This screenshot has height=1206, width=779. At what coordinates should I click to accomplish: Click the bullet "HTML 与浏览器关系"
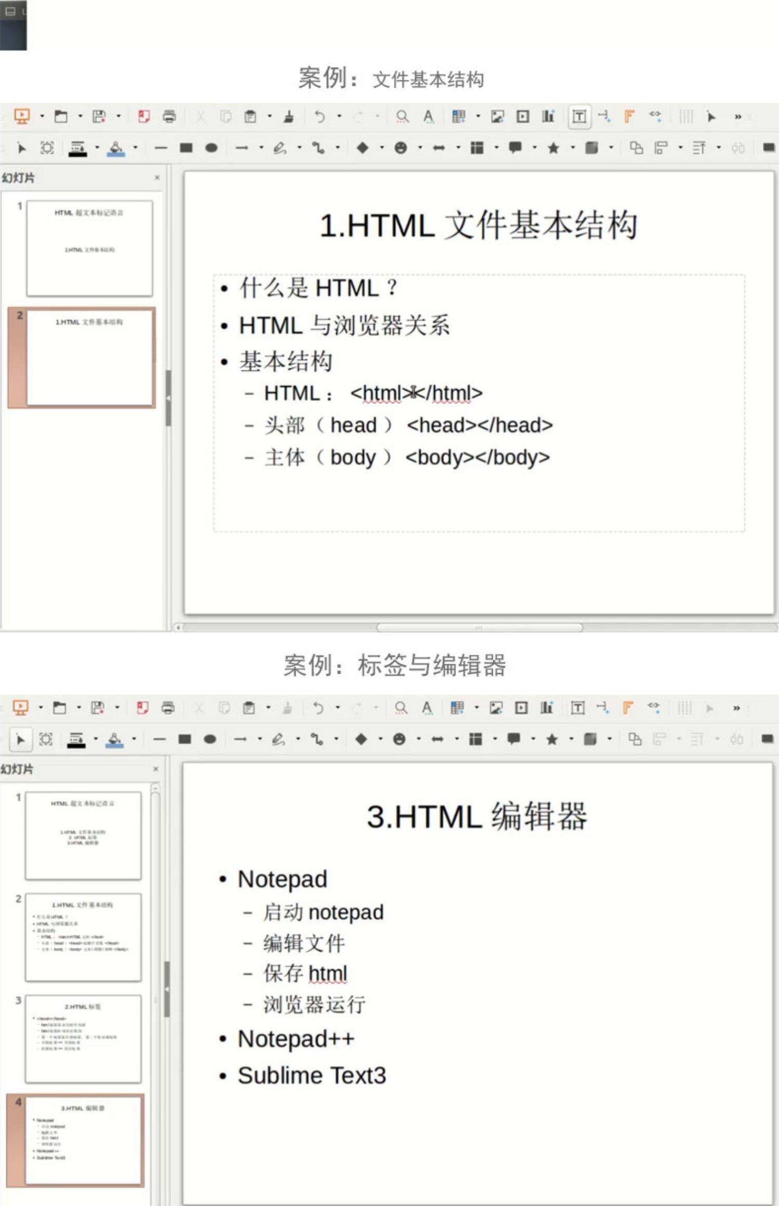coord(344,325)
